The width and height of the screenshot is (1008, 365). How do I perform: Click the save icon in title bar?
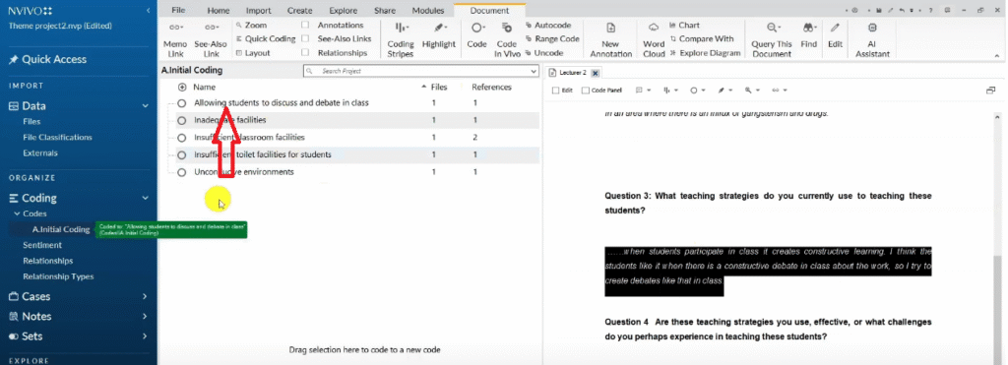click(x=878, y=10)
